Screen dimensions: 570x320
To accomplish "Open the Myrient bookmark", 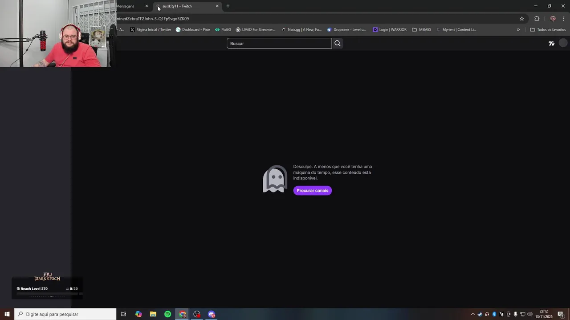I will click(x=456, y=30).
